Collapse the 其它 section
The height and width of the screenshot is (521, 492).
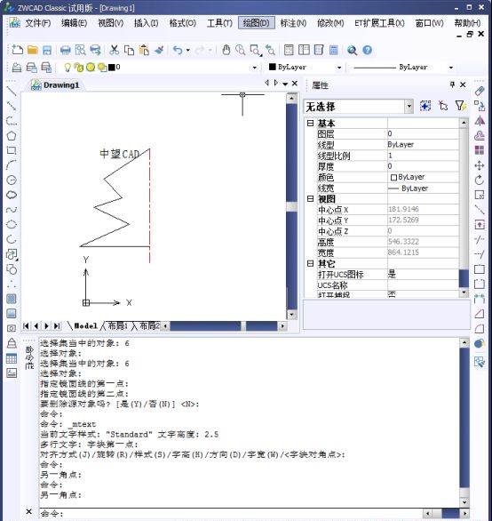310,263
